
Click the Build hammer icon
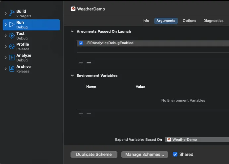(x=12, y=13)
